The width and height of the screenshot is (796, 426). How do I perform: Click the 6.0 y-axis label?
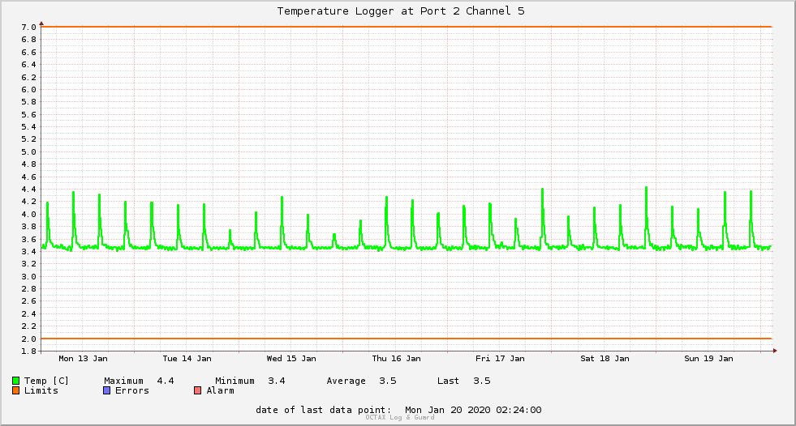29,90
